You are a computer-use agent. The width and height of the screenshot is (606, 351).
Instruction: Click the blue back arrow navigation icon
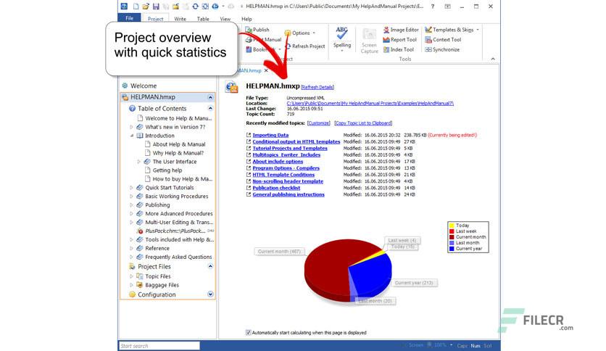[215, 7]
